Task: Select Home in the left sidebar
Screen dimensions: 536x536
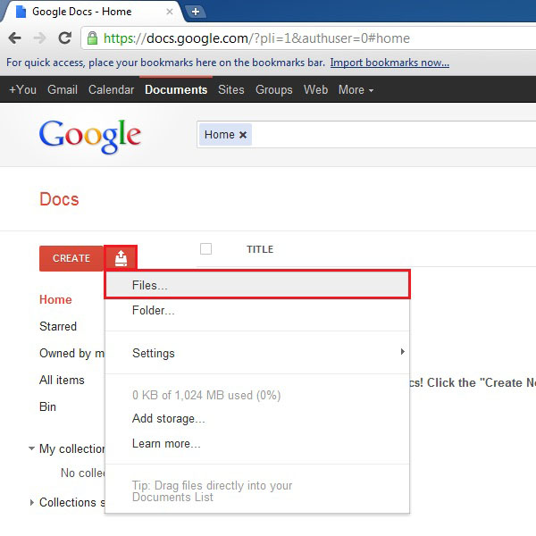Action: (x=55, y=299)
